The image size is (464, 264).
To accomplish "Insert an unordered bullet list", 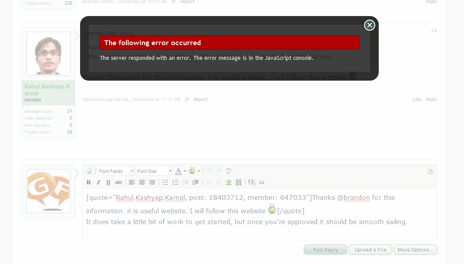I will 165,182.
